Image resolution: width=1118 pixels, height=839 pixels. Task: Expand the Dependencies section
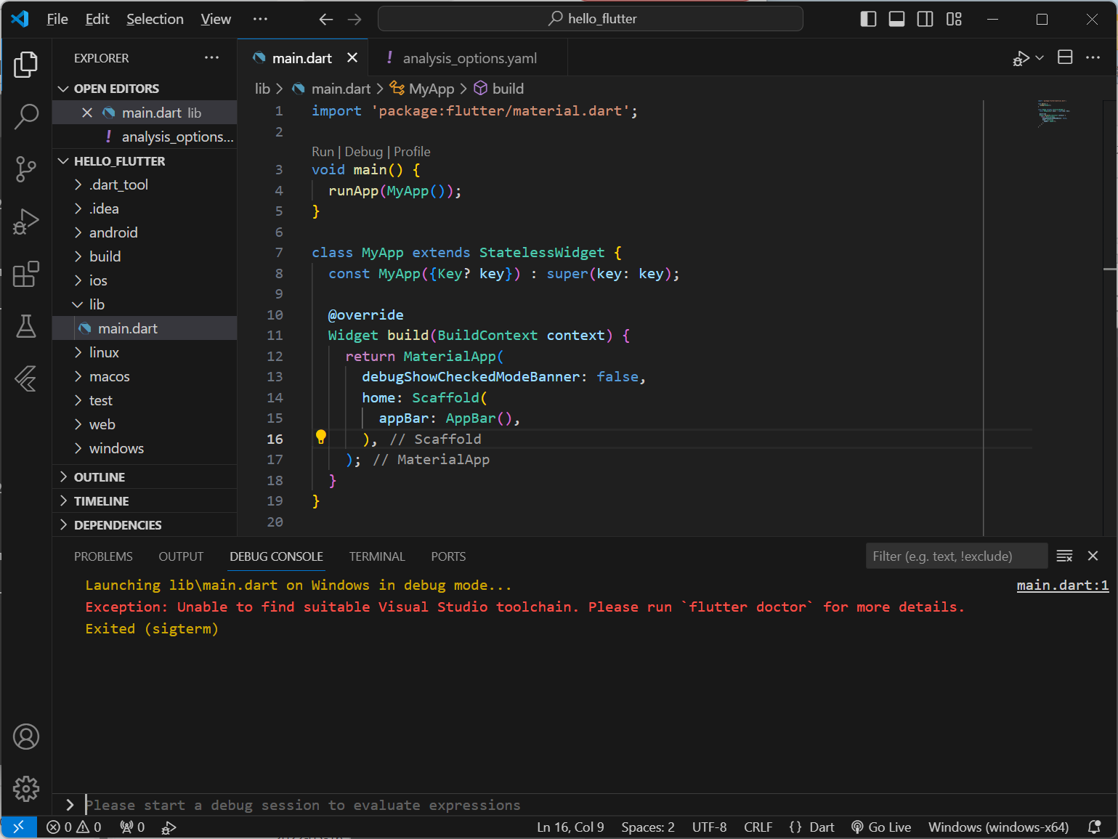pos(145,525)
